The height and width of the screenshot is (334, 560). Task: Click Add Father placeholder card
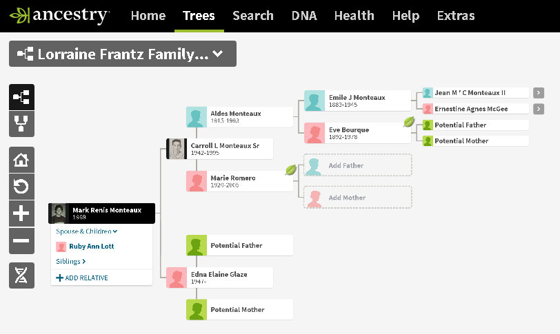point(357,166)
